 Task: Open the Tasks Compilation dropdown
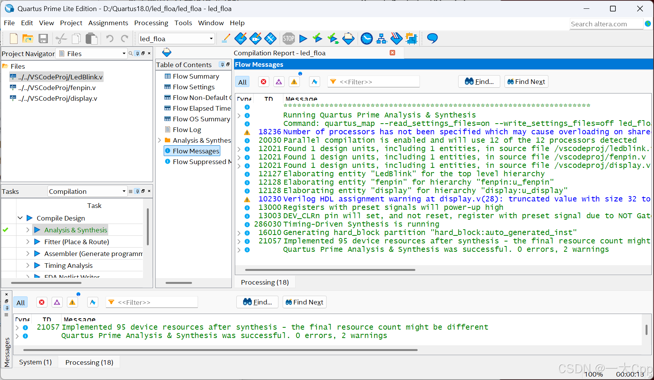[x=88, y=192]
